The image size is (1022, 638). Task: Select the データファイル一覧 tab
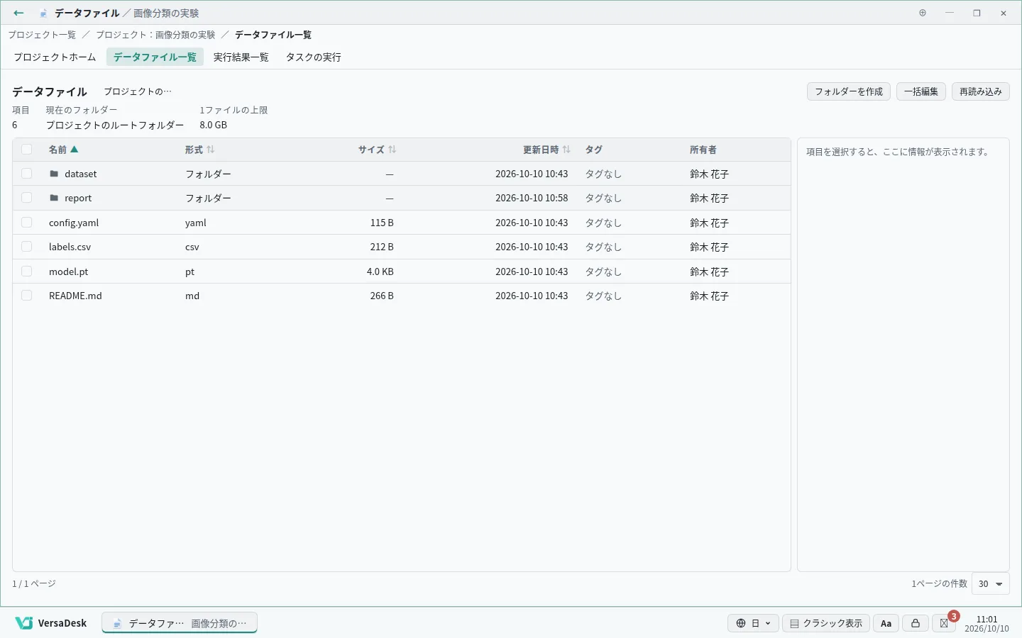click(x=155, y=57)
